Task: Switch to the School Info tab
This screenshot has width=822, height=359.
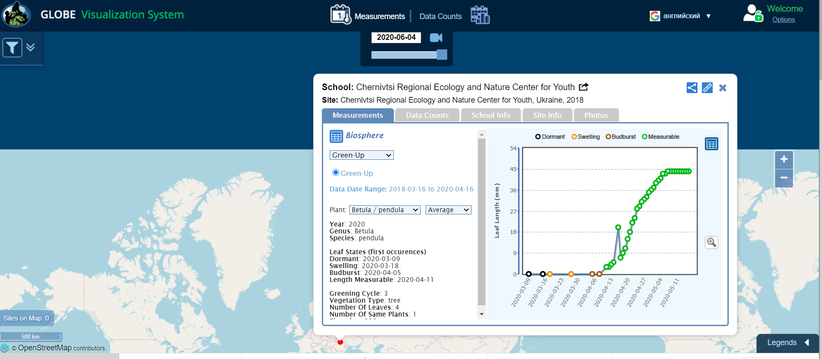Action: [x=491, y=115]
